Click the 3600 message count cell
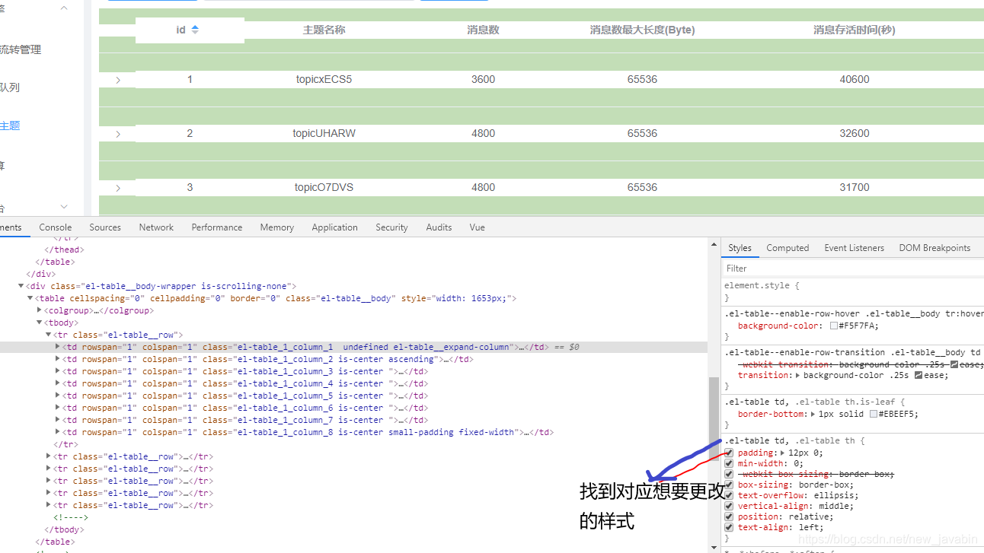This screenshot has width=984, height=553. pyautogui.click(x=483, y=79)
